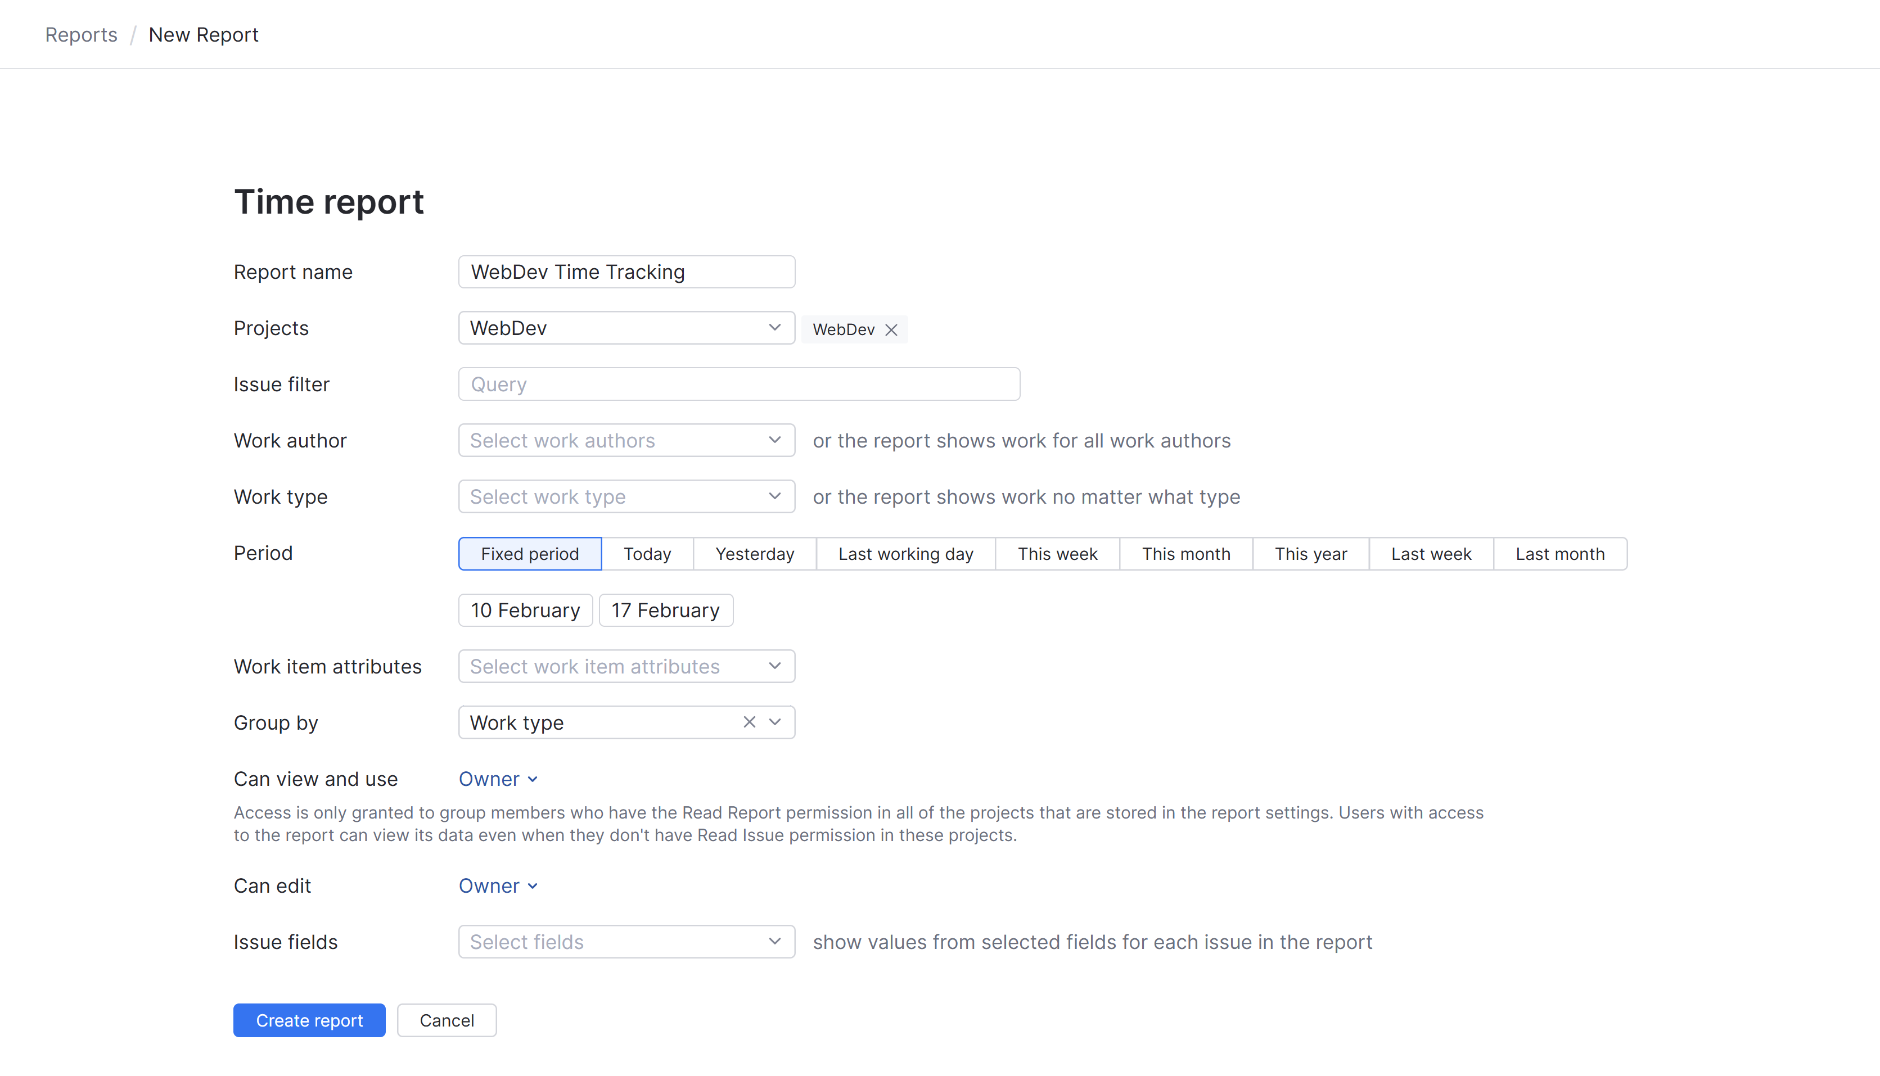Click the Create report button
Viewport: 1880px width, 1076px height.
309,1020
